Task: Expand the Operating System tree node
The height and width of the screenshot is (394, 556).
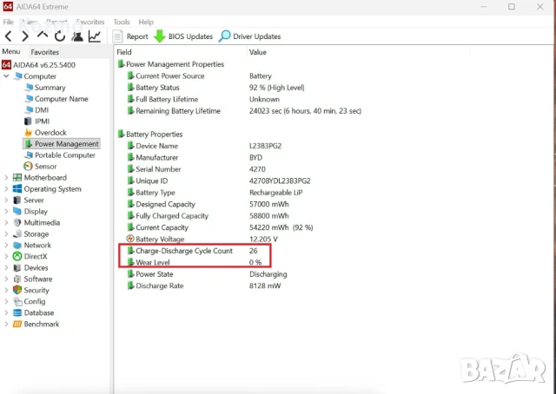Action: tap(6, 189)
